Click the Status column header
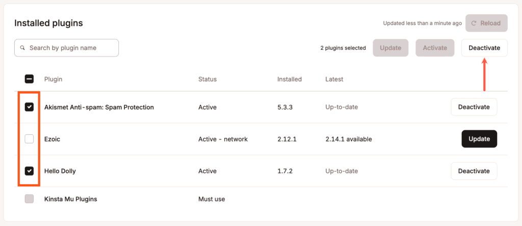 (x=207, y=79)
